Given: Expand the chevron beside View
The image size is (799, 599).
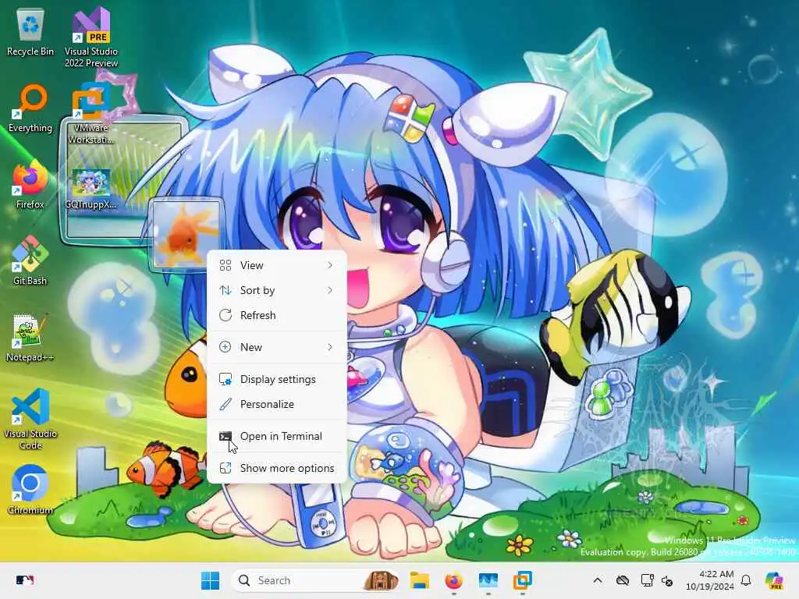Looking at the screenshot, I should pyautogui.click(x=330, y=265).
